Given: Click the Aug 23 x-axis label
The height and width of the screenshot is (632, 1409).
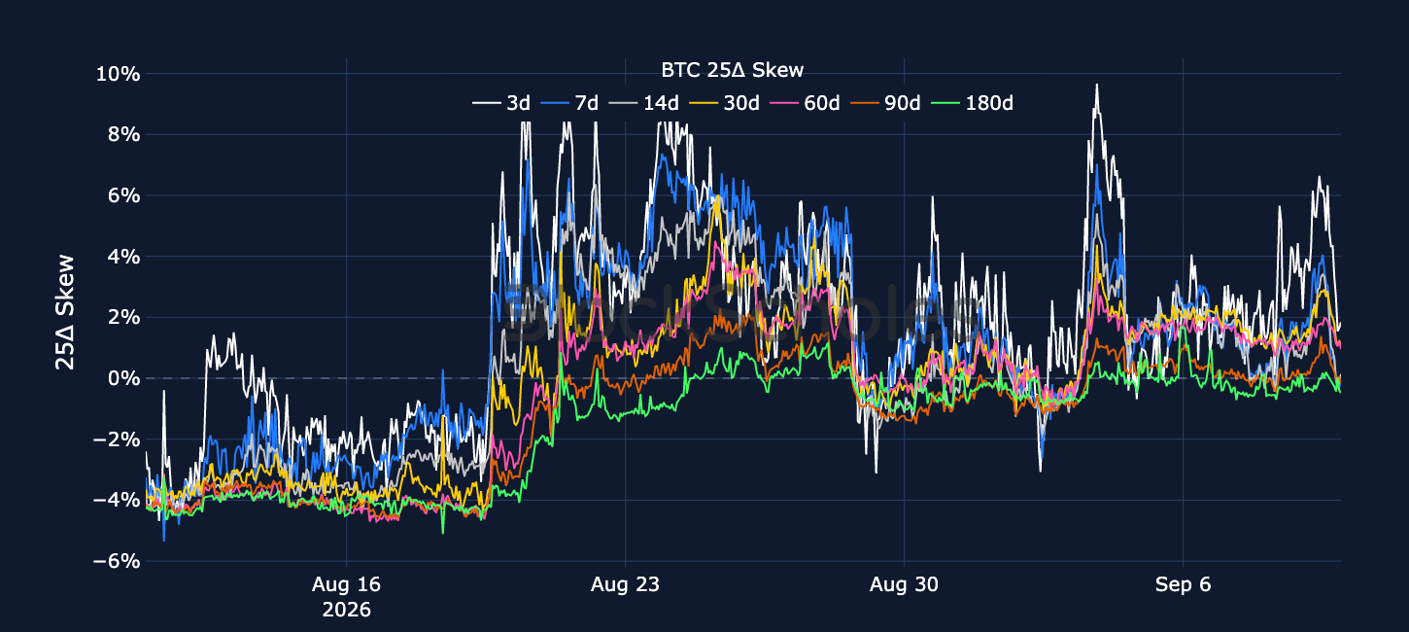Looking at the screenshot, I should click(625, 585).
